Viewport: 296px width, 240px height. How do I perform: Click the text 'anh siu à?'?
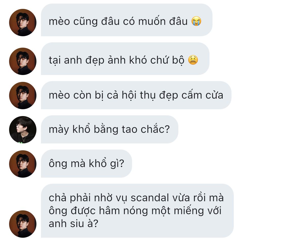pos(73,224)
